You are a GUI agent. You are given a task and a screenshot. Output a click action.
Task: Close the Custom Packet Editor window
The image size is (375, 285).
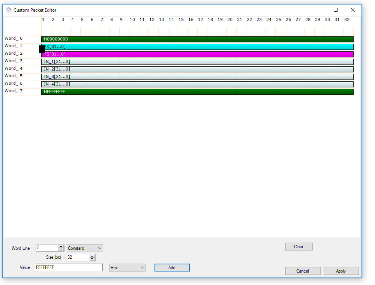pos(353,10)
